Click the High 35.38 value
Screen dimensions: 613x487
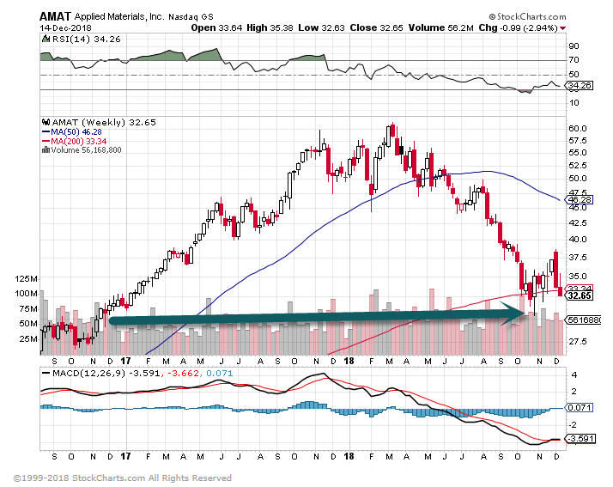click(x=270, y=27)
